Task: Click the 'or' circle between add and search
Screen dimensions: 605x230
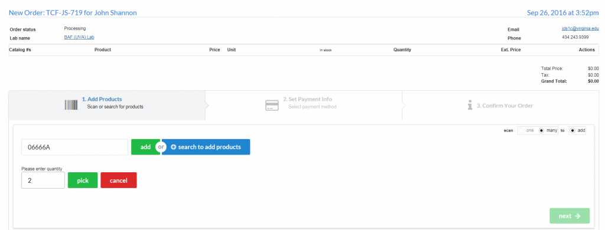Action: tap(161, 147)
